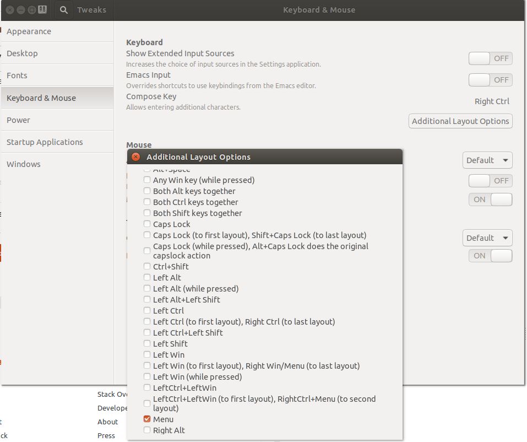Screen dimensions: 527x442
Task: Check Left Win (while pressed)
Action: click(x=147, y=377)
